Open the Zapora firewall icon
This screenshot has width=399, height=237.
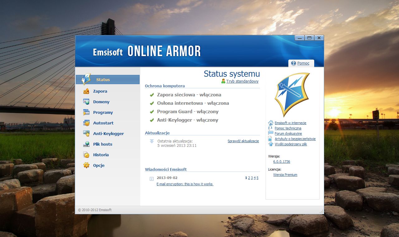pos(86,91)
